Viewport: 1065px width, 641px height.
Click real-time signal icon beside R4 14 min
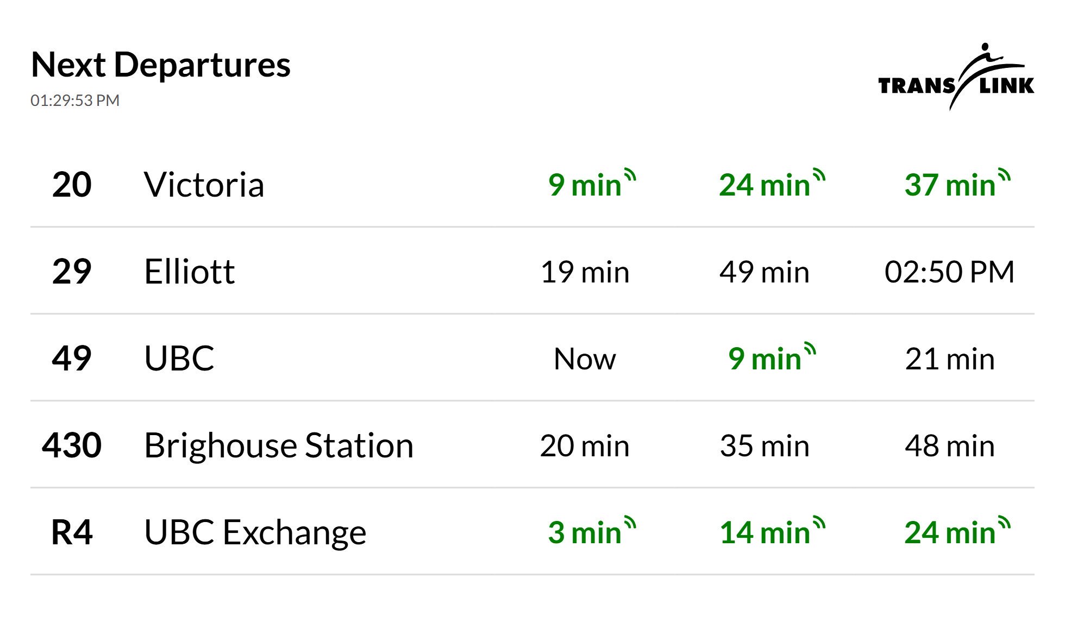pos(819,523)
